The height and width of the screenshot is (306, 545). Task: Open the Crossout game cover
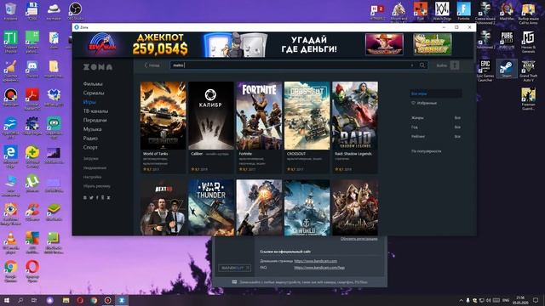tap(307, 116)
